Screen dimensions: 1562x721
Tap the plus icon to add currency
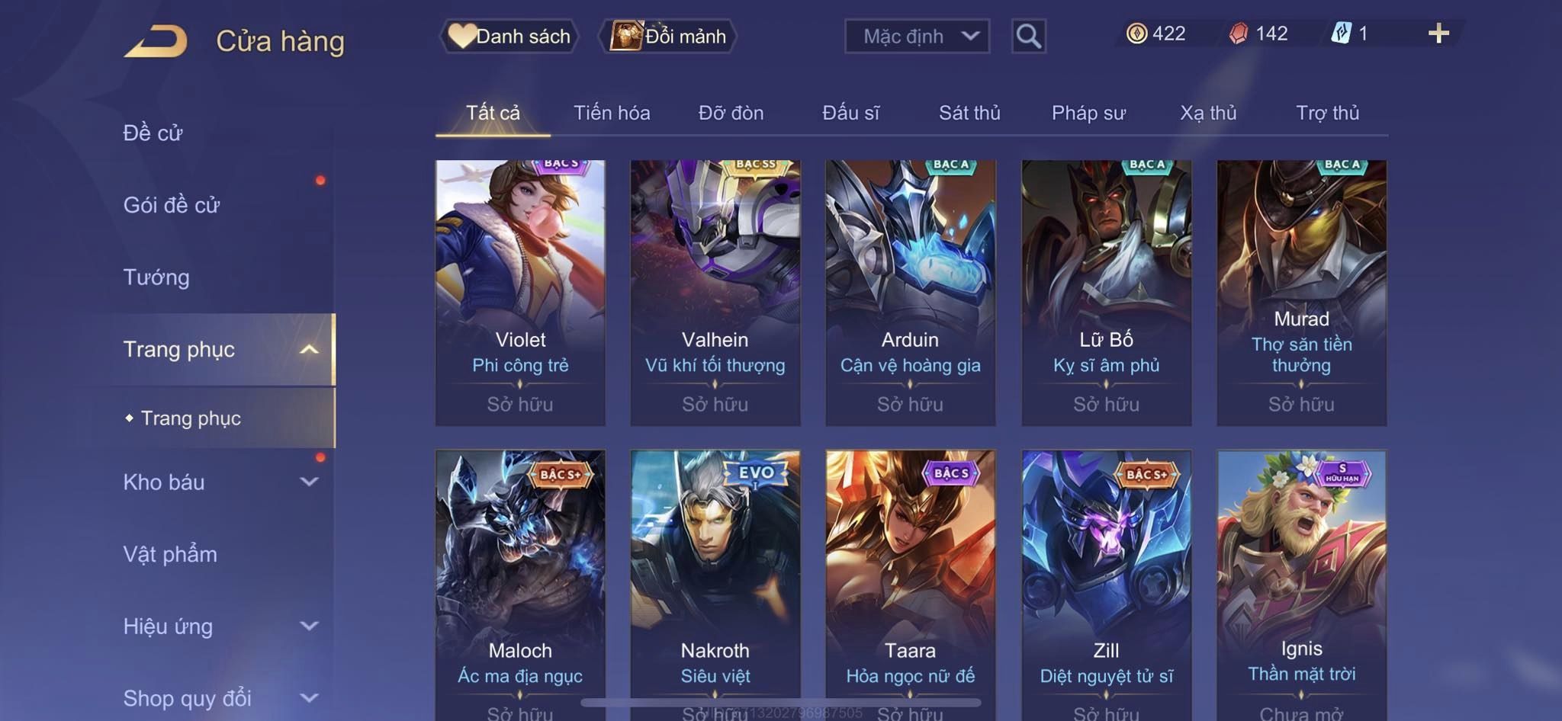click(1438, 34)
